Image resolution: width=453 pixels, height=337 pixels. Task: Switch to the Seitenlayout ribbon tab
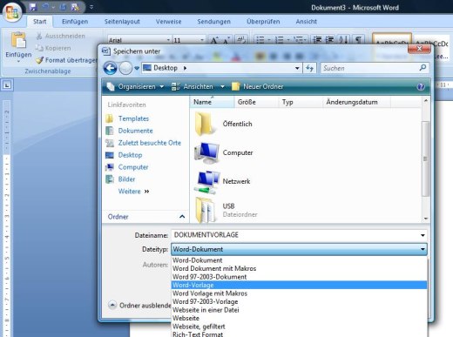(122, 22)
